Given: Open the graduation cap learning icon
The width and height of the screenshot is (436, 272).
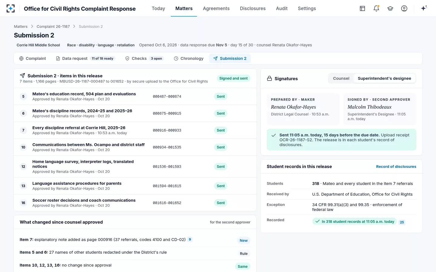Looking at the screenshot, I should click(390, 8).
